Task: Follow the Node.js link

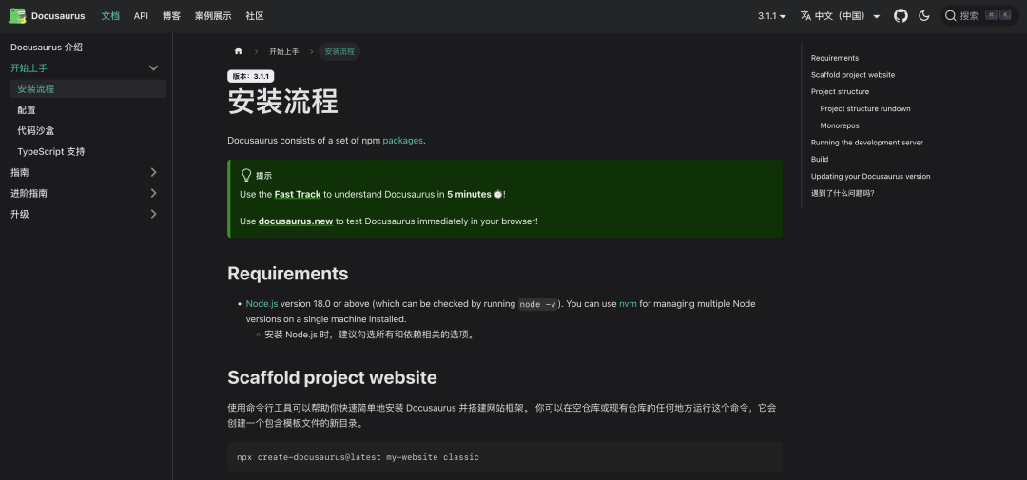Action: 262,304
